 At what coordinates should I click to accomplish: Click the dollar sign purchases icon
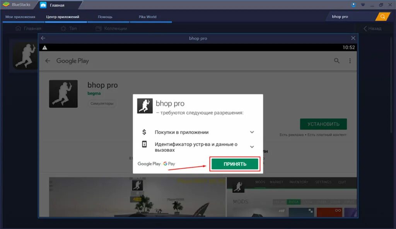click(144, 132)
